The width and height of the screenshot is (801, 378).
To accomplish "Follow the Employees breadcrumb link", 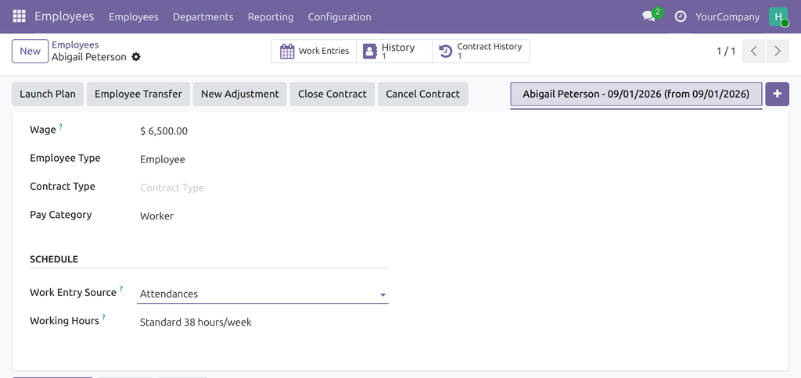I will point(75,45).
